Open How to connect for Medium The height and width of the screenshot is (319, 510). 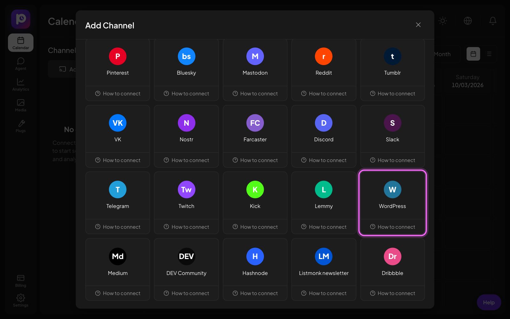[x=118, y=293]
